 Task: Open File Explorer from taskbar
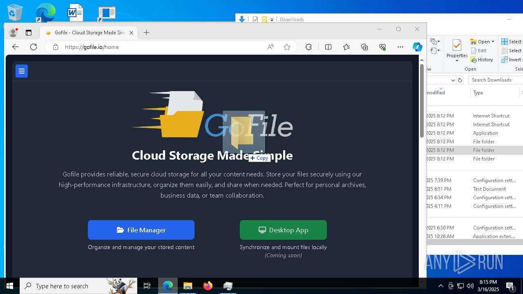click(188, 286)
